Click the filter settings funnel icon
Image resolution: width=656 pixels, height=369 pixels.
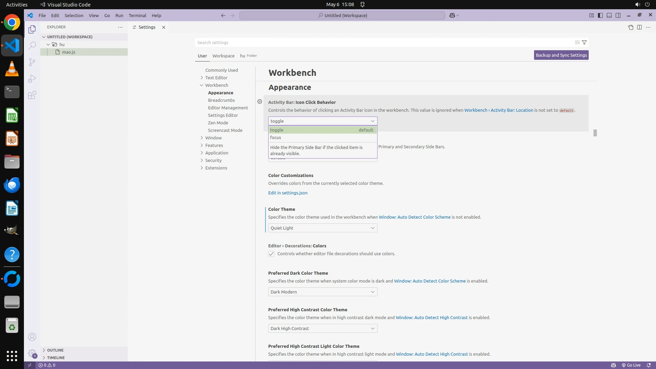pos(584,42)
